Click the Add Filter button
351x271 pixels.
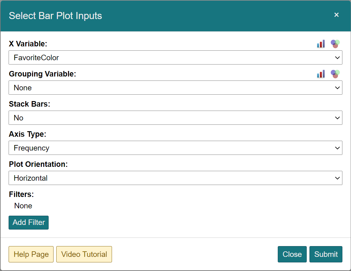29,222
